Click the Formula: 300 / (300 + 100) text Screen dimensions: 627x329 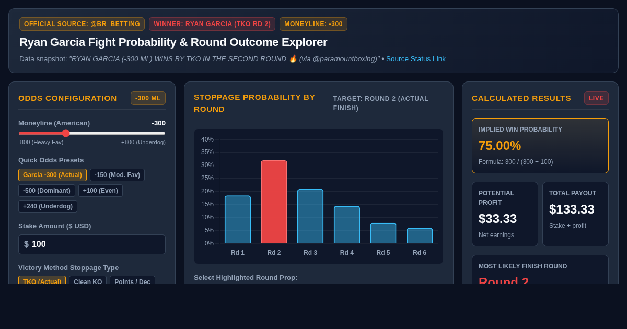pos(516,162)
